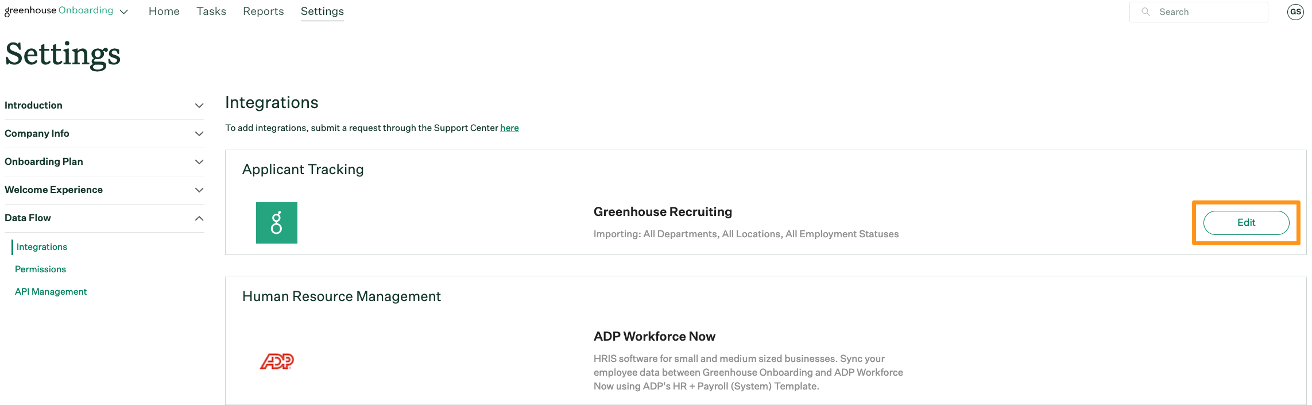The image size is (1312, 405).
Task: Click the Human Resource Management heading
Action: (342, 296)
